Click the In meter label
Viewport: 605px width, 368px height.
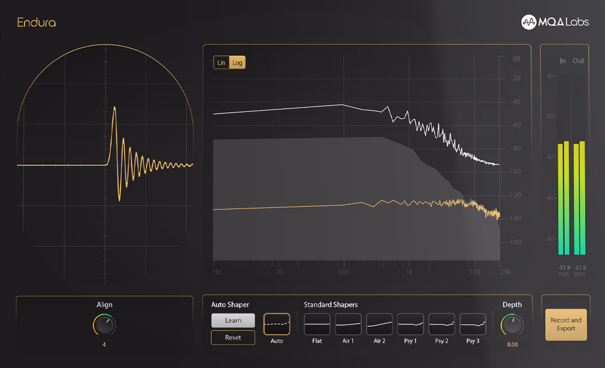[562, 61]
